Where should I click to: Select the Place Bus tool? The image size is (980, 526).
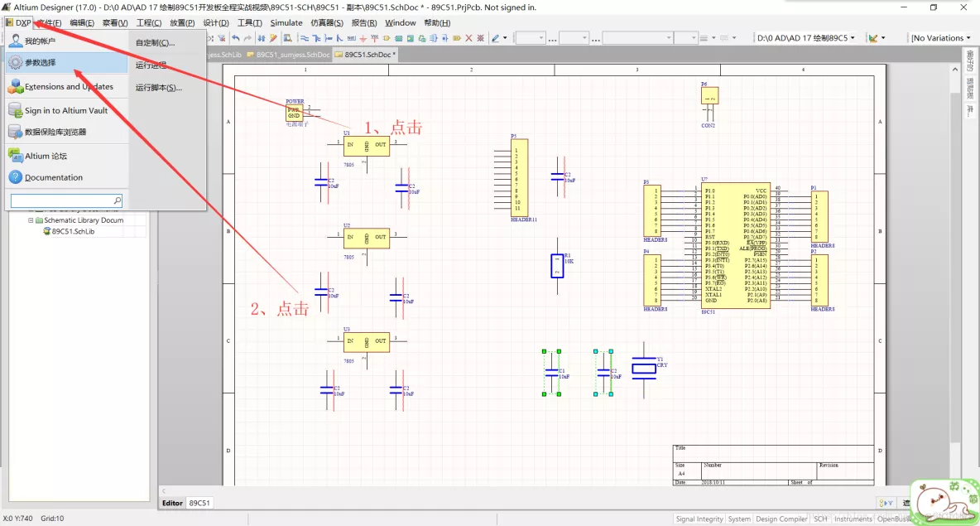pyautogui.click(x=316, y=38)
